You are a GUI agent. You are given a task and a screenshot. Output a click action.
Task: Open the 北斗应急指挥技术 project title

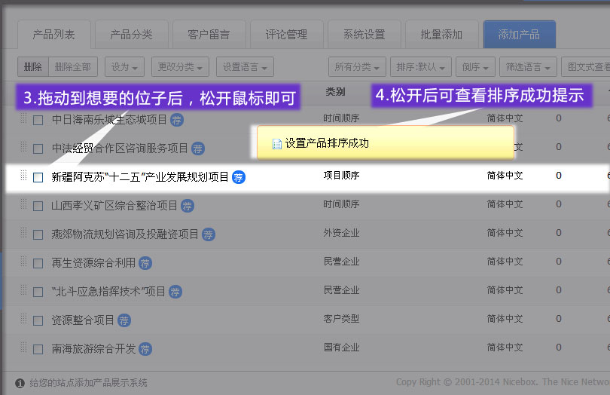tap(108, 292)
